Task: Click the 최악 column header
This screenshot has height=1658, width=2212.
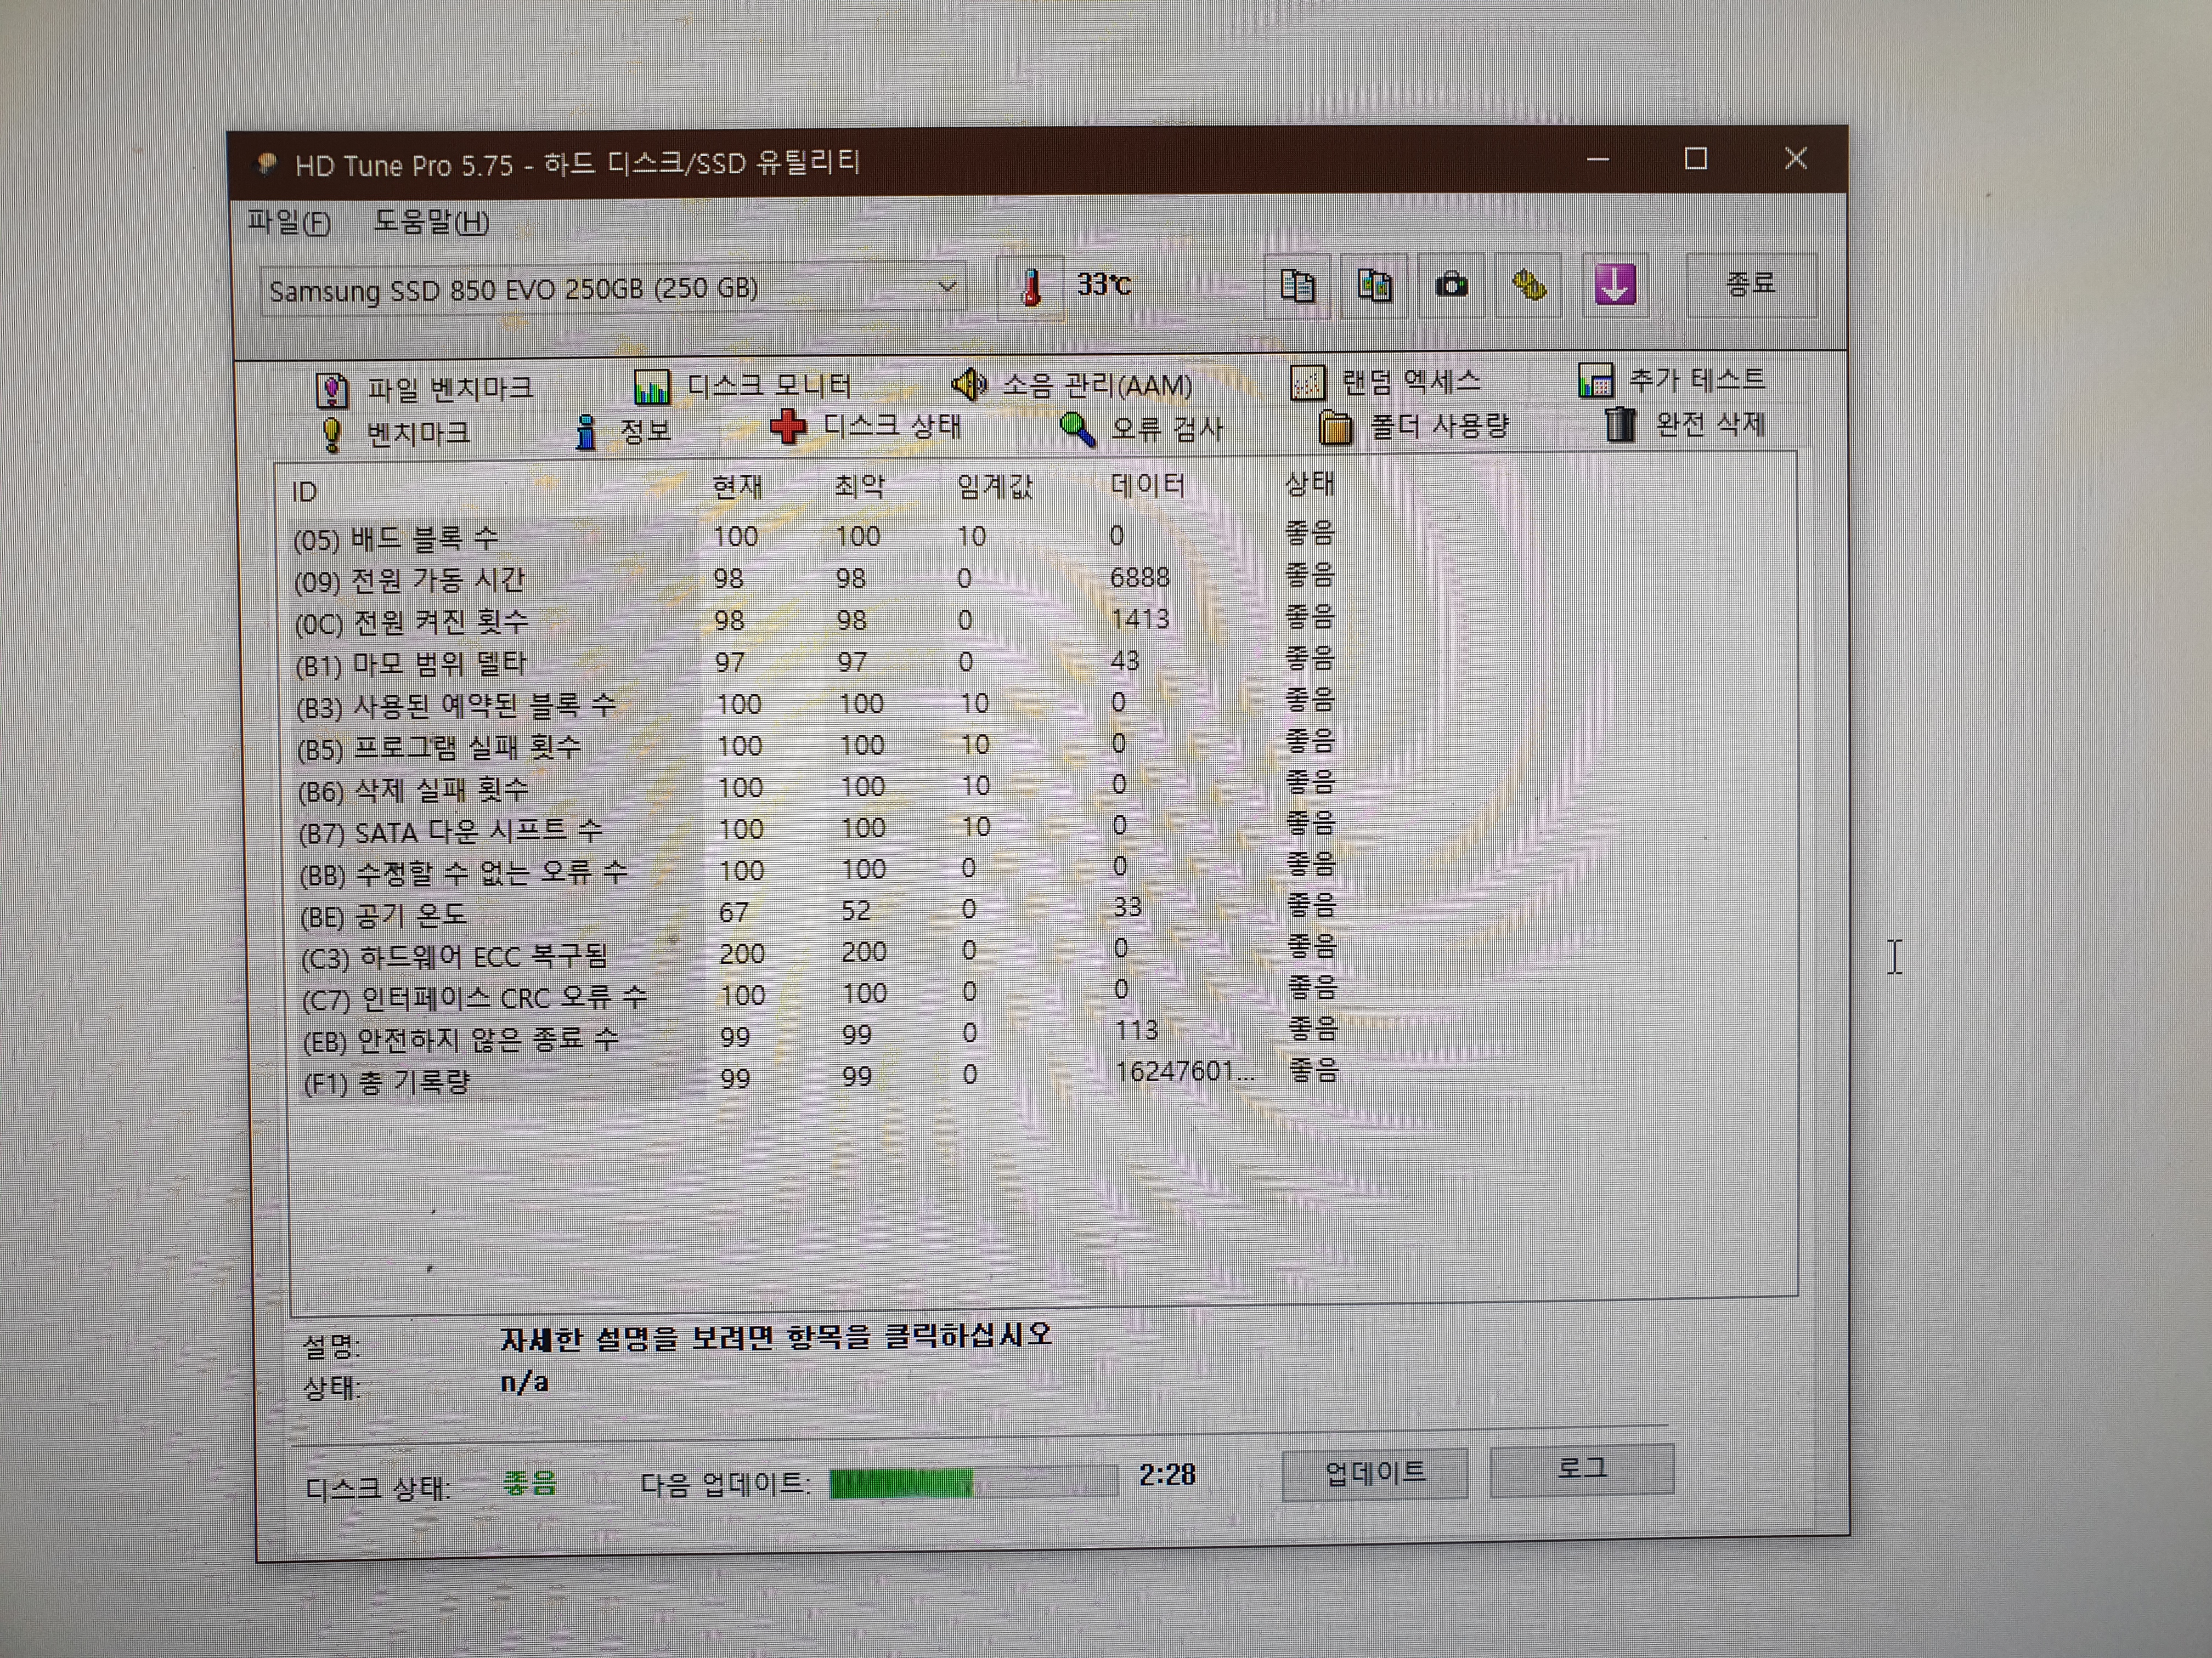Action: [x=859, y=487]
